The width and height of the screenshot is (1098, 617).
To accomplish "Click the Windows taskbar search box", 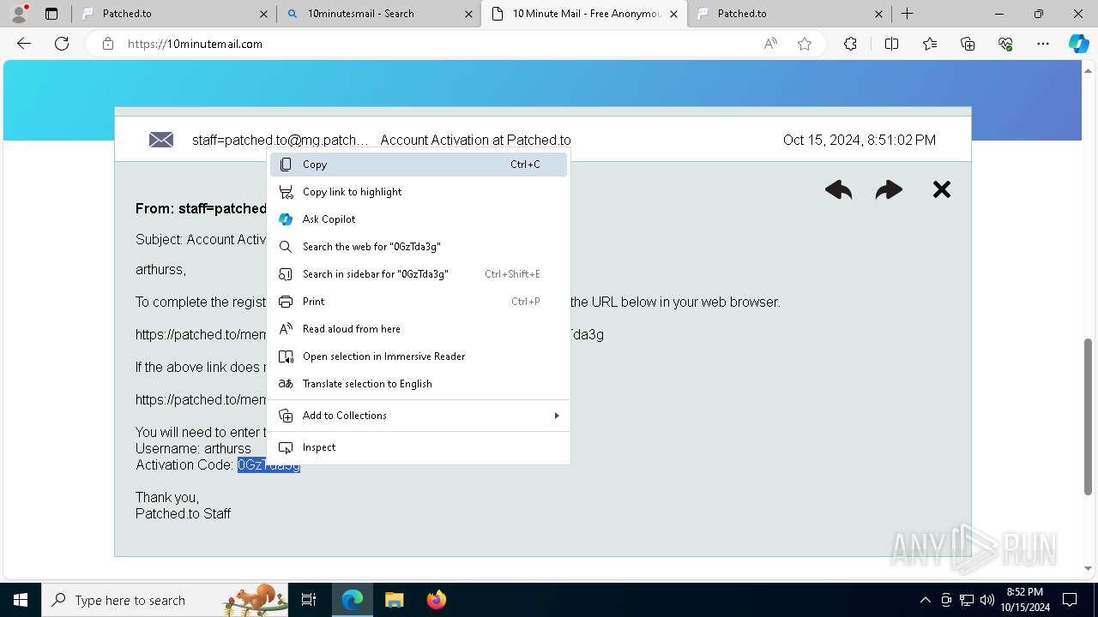I will coord(165,600).
